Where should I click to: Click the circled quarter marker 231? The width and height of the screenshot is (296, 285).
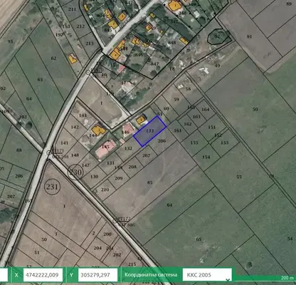52,187
